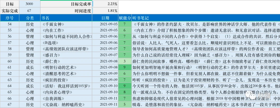280x108 pixels.
Task: Click the 分类 column header
Action: pyautogui.click(x=30, y=18)
